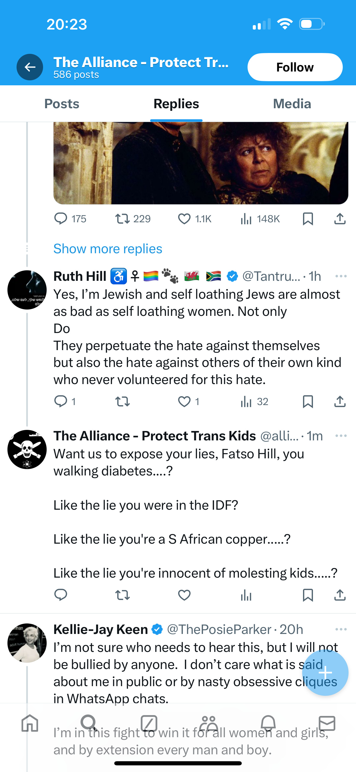Follow The Alliance account
Image resolution: width=356 pixels, height=772 pixels.
point(295,67)
